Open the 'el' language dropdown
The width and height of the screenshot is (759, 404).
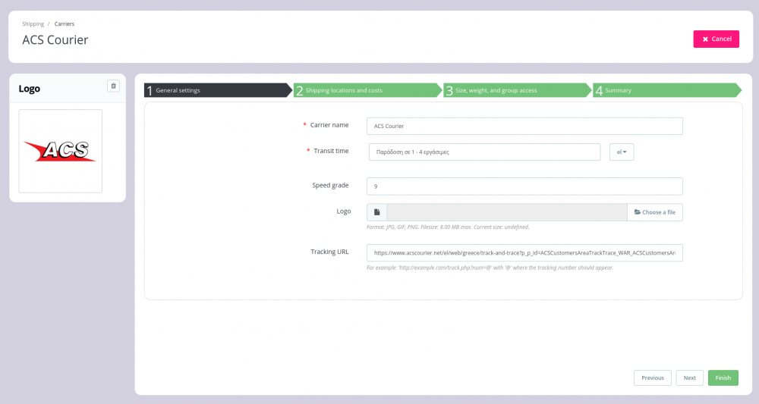coord(622,152)
